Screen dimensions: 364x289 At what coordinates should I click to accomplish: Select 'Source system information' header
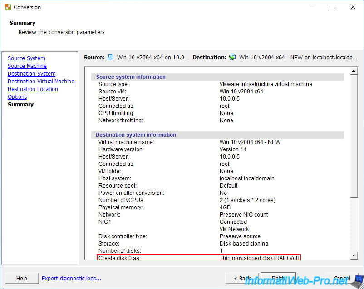pyautogui.click(x=131, y=77)
